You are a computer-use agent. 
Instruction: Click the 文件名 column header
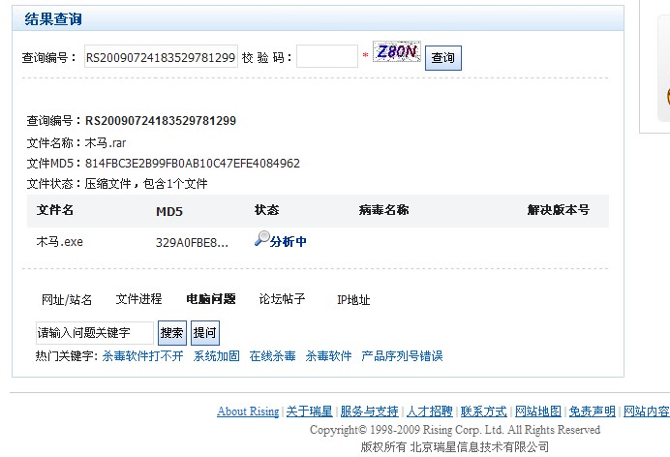pos(55,210)
